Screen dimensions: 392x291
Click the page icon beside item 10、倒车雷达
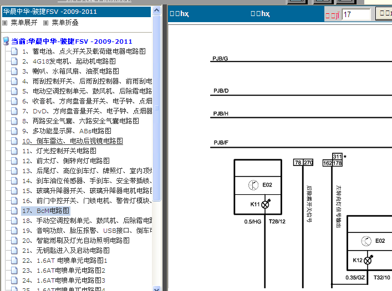14,141
